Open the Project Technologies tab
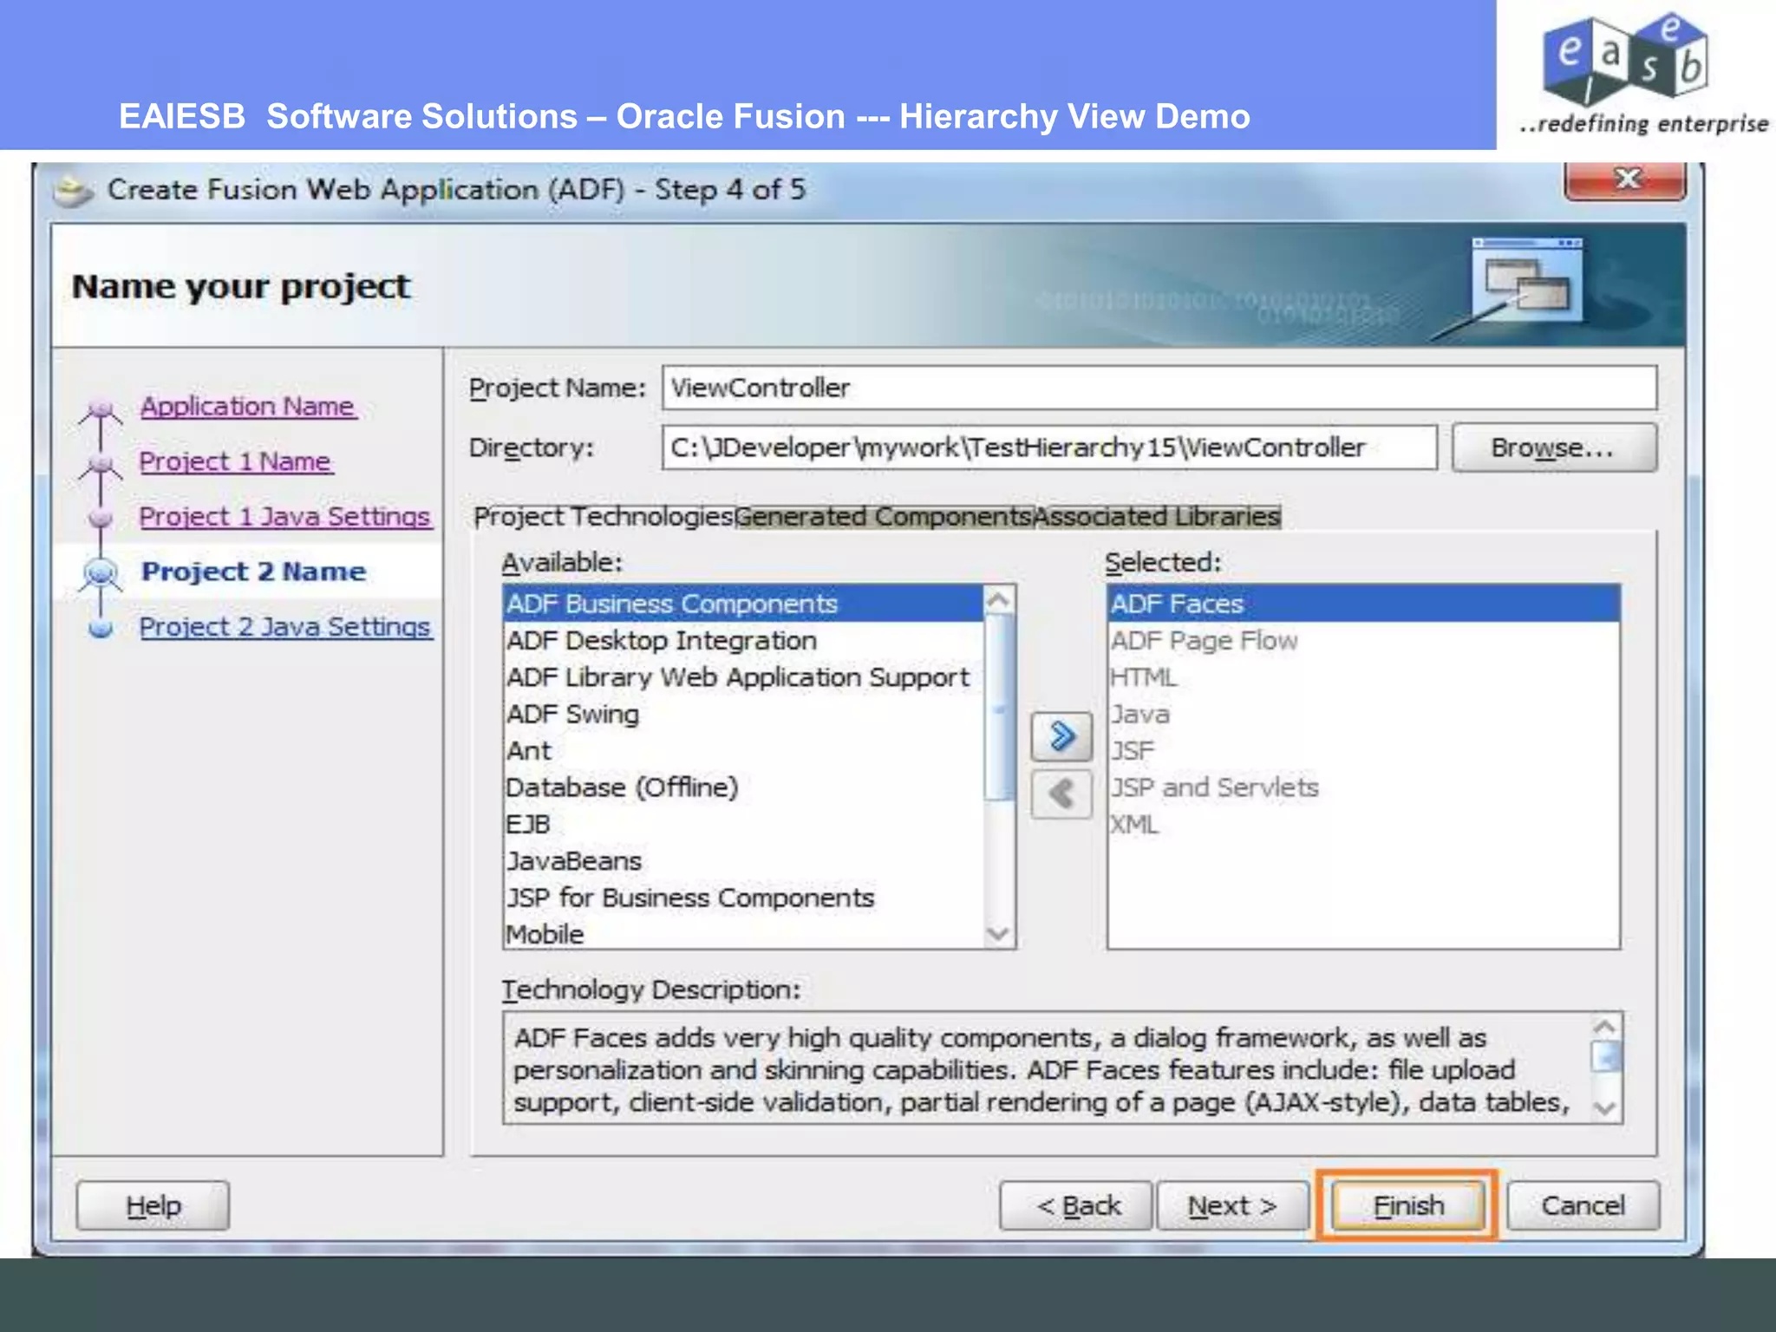The image size is (1776, 1332). click(604, 517)
